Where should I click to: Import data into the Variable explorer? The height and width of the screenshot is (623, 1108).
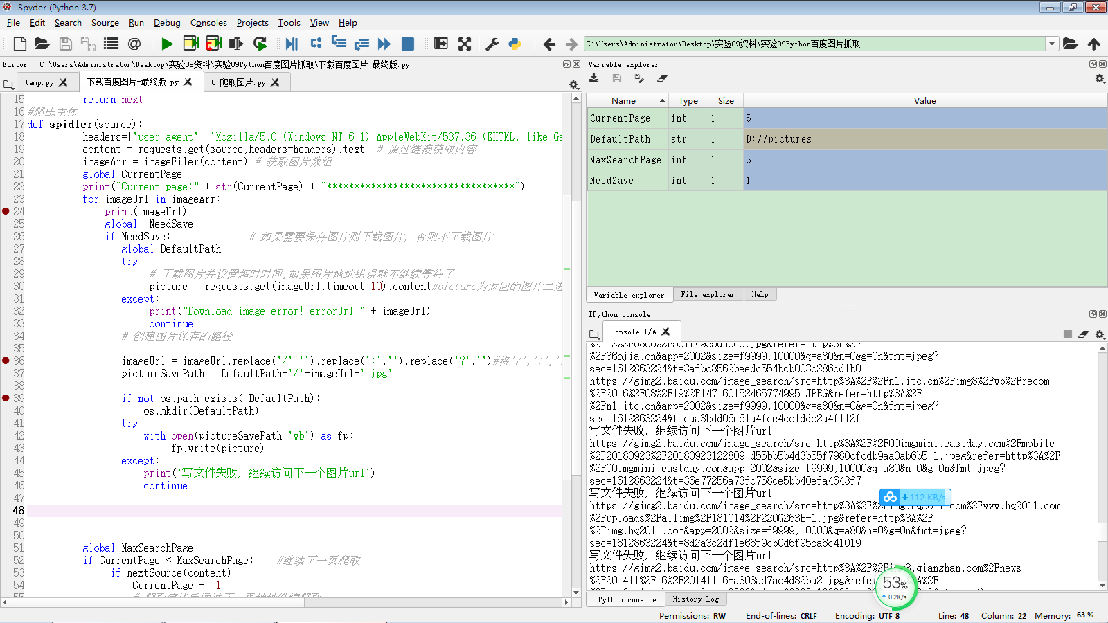tap(593, 78)
